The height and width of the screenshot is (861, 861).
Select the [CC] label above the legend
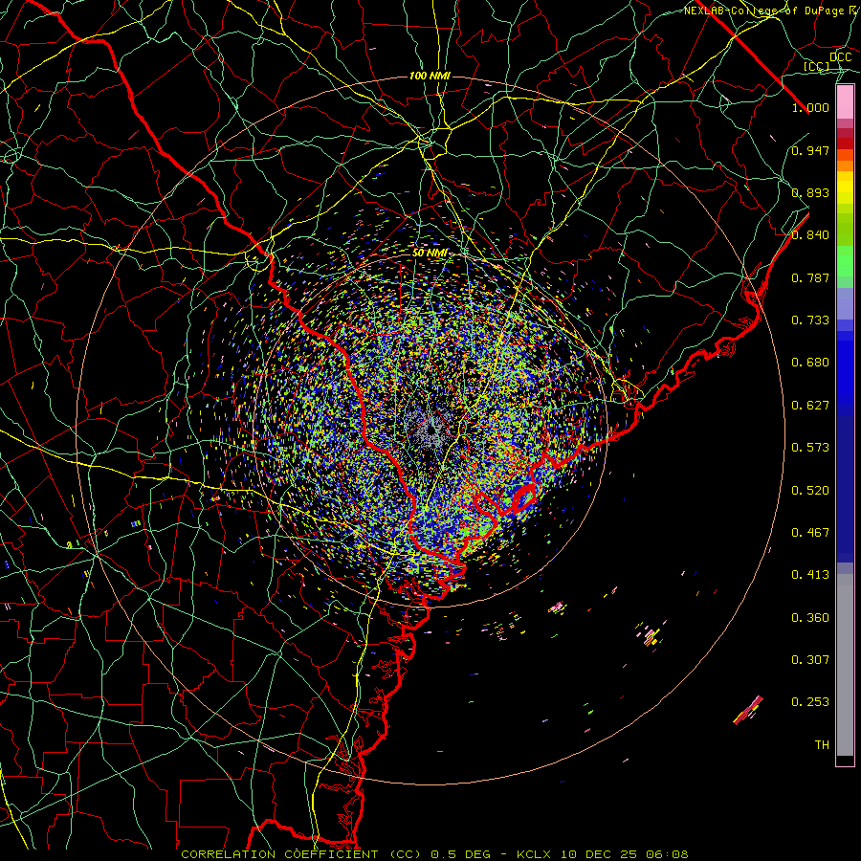(817, 66)
